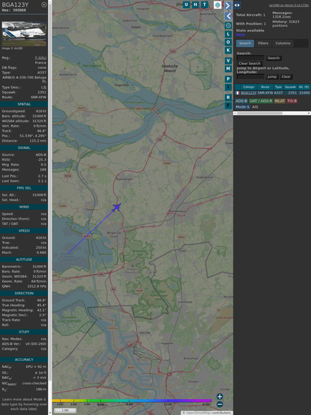The width and height of the screenshot is (311, 415).
Task: Toggle the K map option
Action: [x=228, y=50]
